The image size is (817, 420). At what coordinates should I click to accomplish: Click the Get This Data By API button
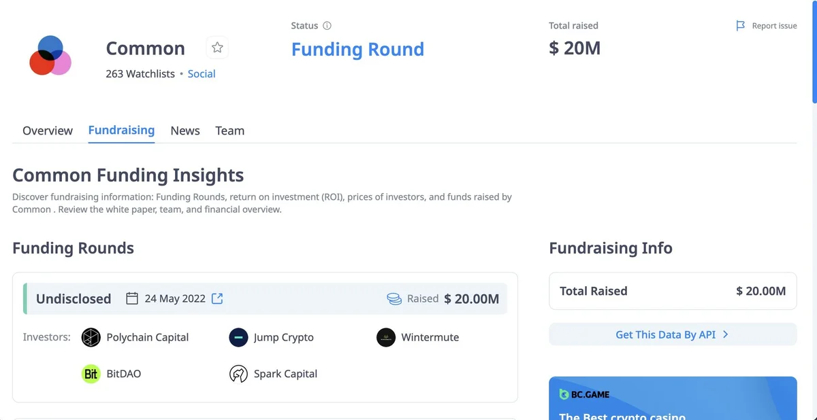(672, 334)
